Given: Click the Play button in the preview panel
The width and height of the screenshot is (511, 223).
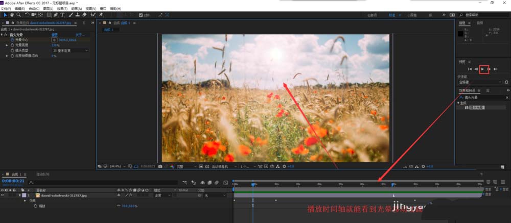Looking at the screenshot, I should coord(483,69).
